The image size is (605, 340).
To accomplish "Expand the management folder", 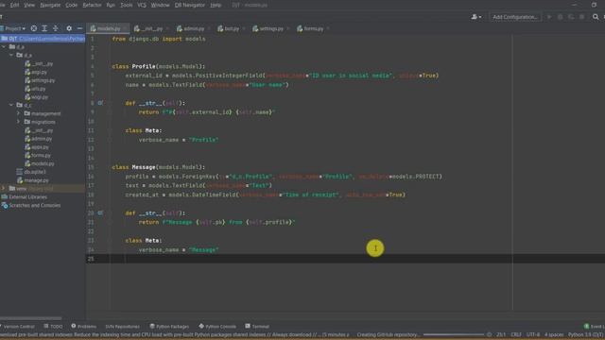I will pos(18,113).
